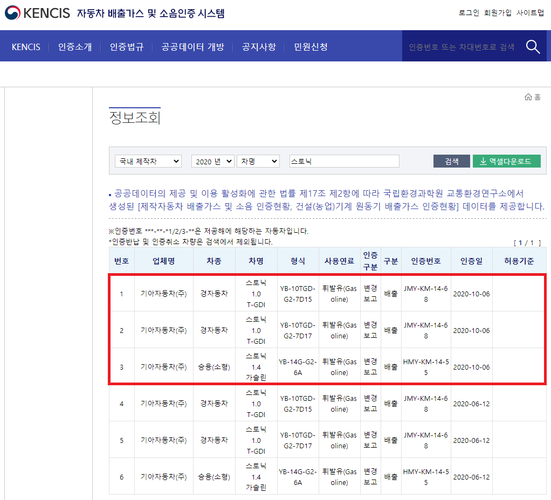Screen dimensions: 551x500
Task: Open the 공지사항 menu
Action: [x=259, y=47]
